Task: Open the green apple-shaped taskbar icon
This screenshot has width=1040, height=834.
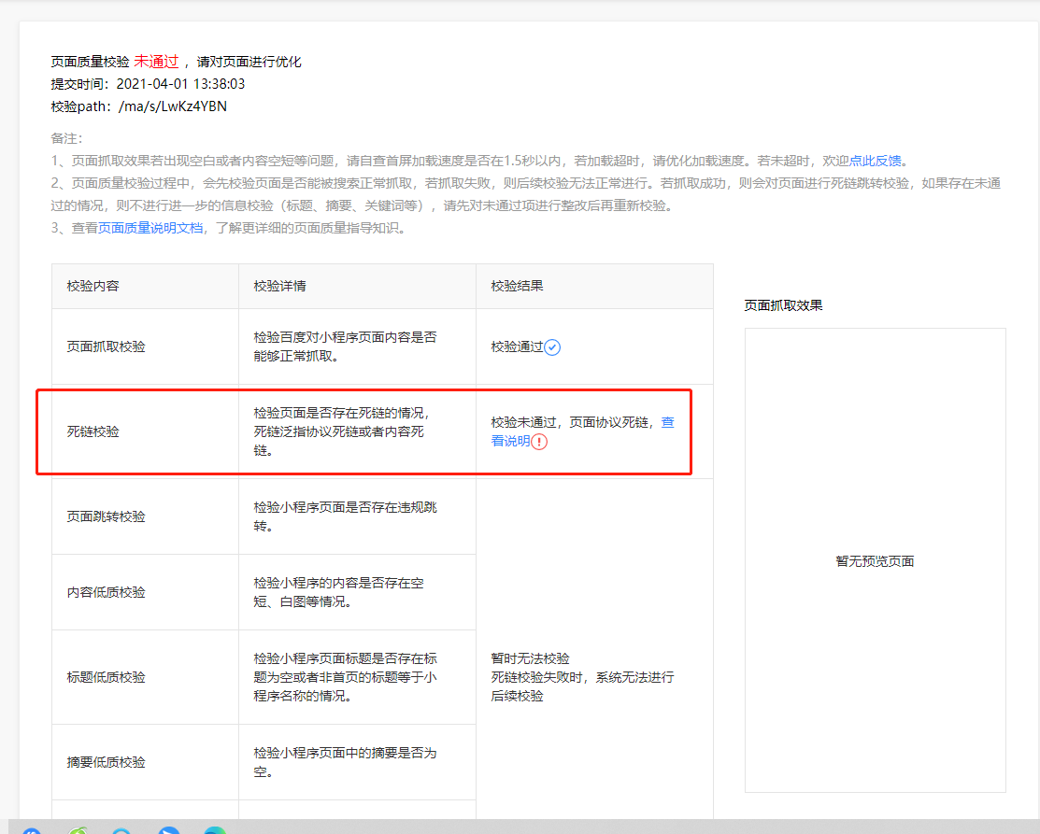Action: (78, 830)
